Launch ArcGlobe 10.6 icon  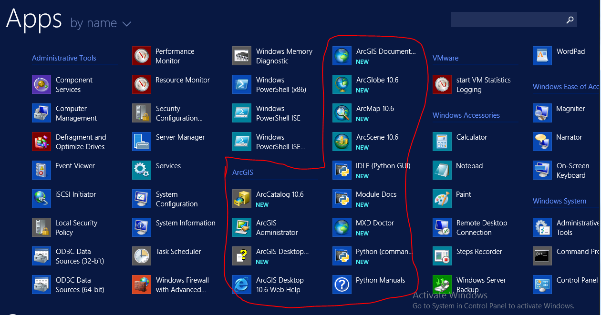point(342,85)
